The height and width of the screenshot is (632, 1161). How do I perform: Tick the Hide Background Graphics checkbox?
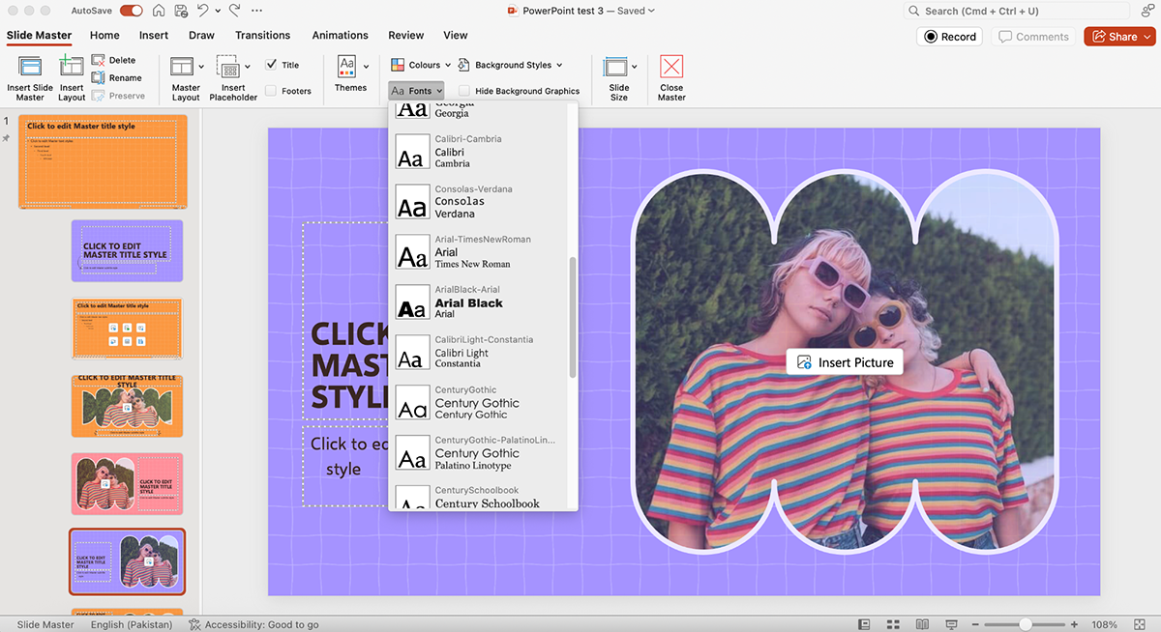(x=464, y=91)
